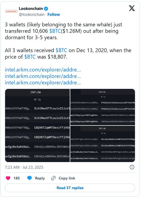Like the tweet with heart icon
Viewport: 143px width, 198px height.
pos(8,178)
